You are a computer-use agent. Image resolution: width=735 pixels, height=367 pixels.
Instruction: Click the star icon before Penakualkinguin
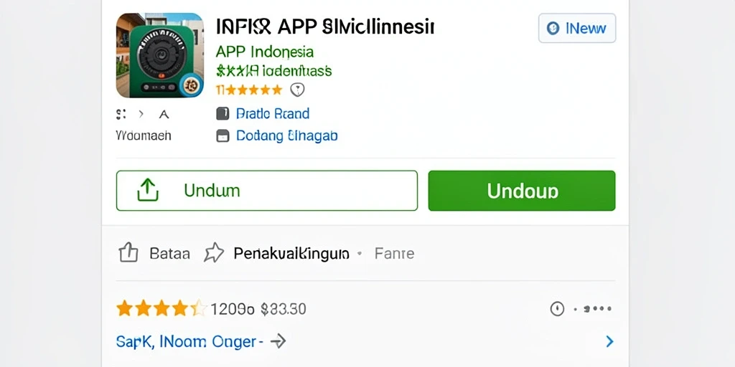point(214,253)
